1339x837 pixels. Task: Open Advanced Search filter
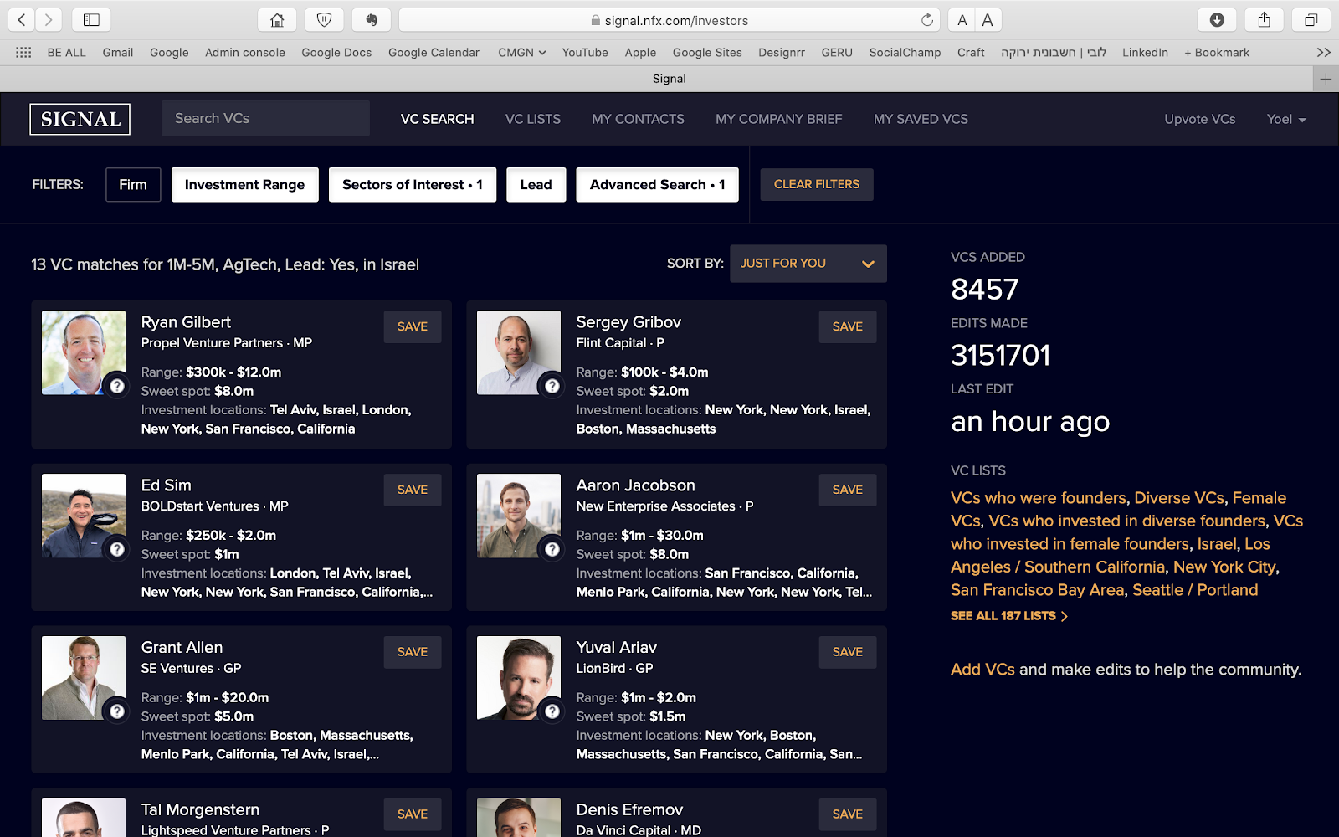pos(657,184)
